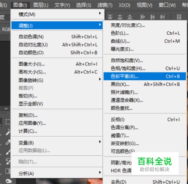This screenshot has height=184, width=188.
Task: Expand the 分析(A) submenu arrow
Action: [x=100, y=172]
